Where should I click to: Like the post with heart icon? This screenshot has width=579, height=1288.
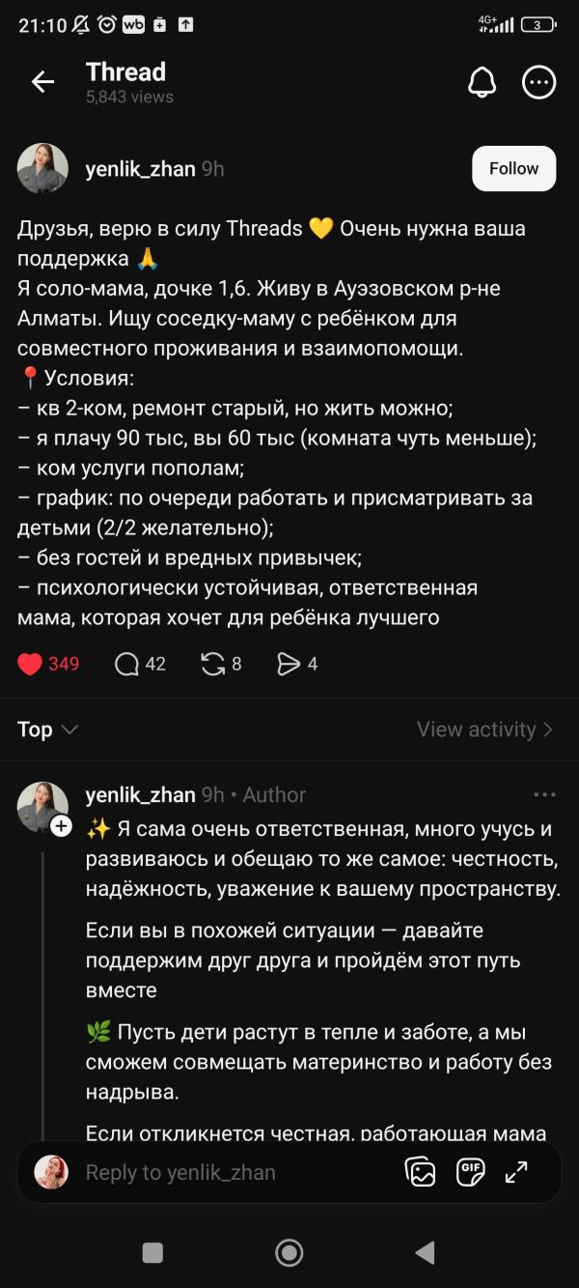point(31,664)
